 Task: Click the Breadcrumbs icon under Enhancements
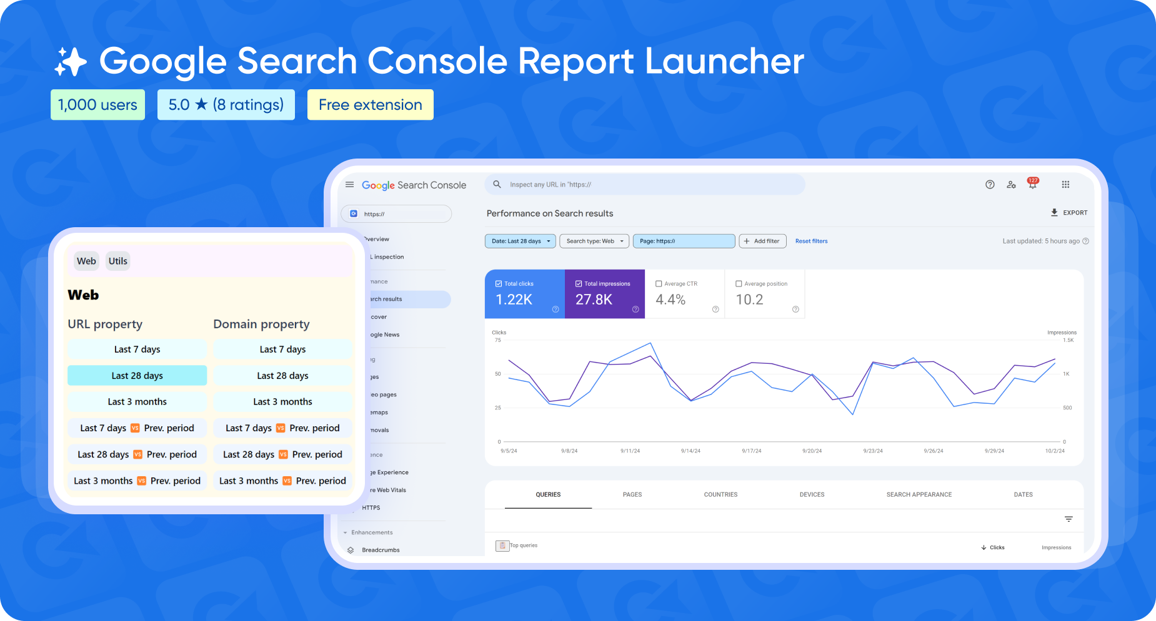(x=351, y=550)
